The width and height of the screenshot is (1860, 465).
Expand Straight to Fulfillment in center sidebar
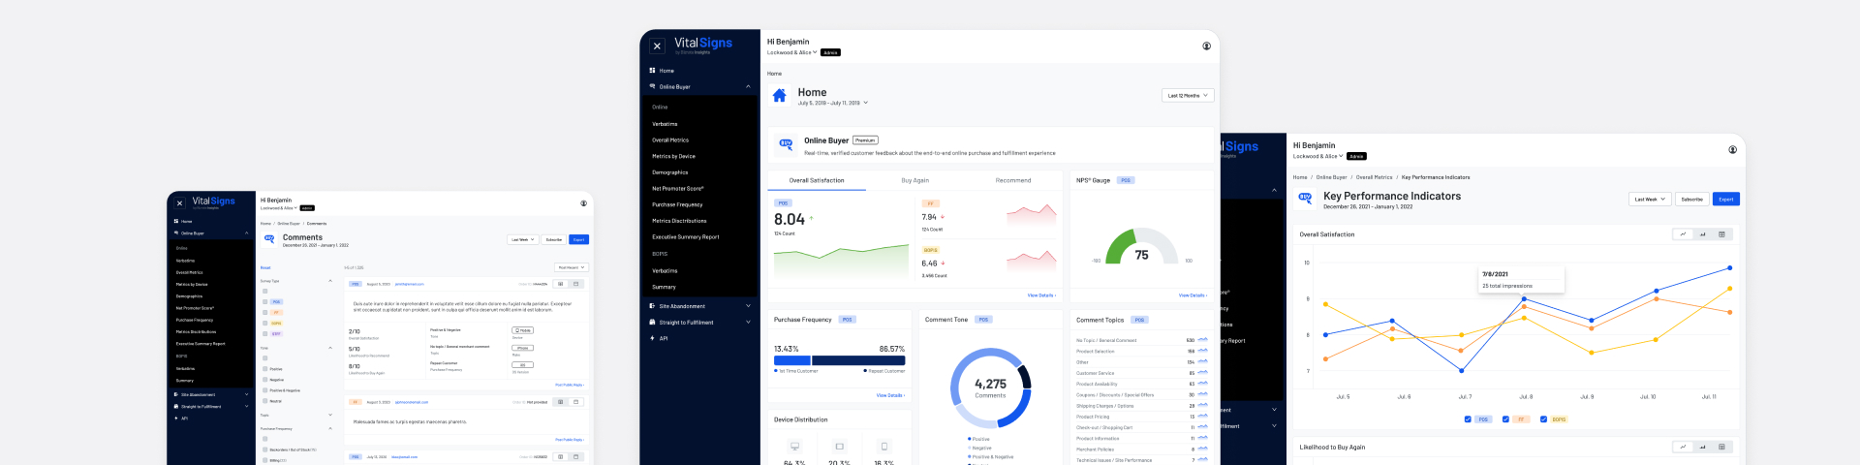(748, 323)
